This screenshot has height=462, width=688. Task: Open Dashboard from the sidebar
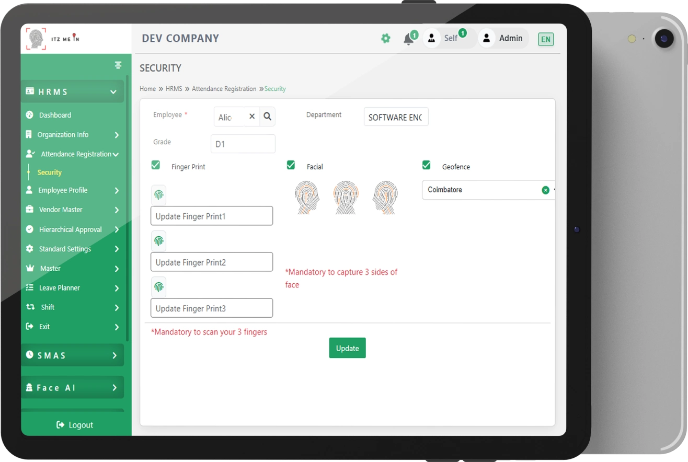click(x=55, y=115)
